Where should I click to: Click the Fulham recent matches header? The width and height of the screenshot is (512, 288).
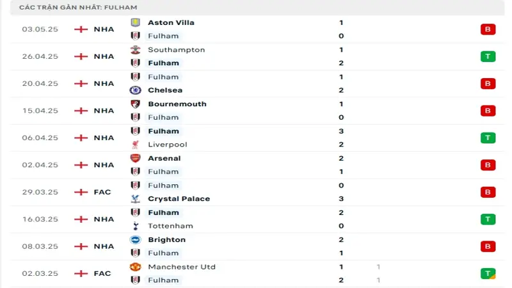78,7
